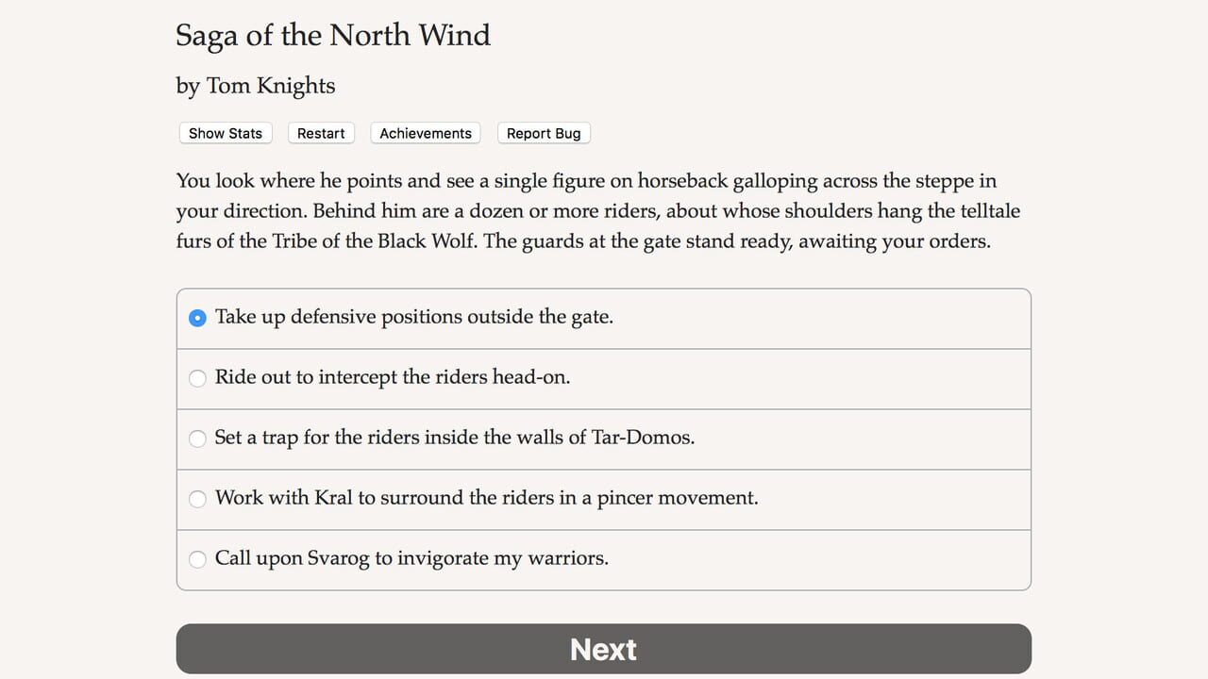1208x679 pixels.
Task: Pick the set a trap radio button
Action: click(x=197, y=439)
